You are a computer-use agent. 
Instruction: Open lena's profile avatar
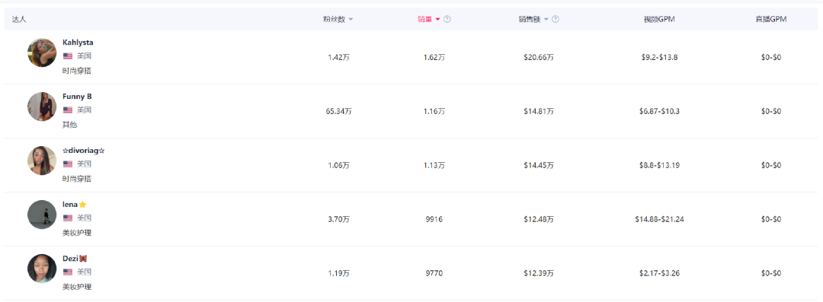click(x=42, y=215)
